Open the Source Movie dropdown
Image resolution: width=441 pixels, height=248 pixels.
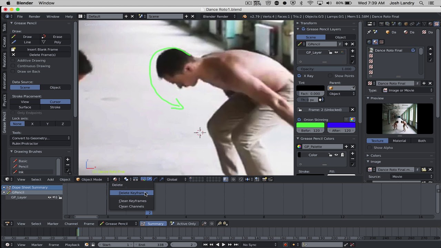click(x=412, y=176)
